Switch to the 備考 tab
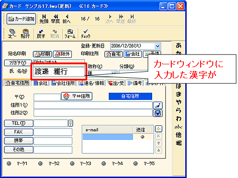Screen dimensions: 238x178 click(134, 83)
